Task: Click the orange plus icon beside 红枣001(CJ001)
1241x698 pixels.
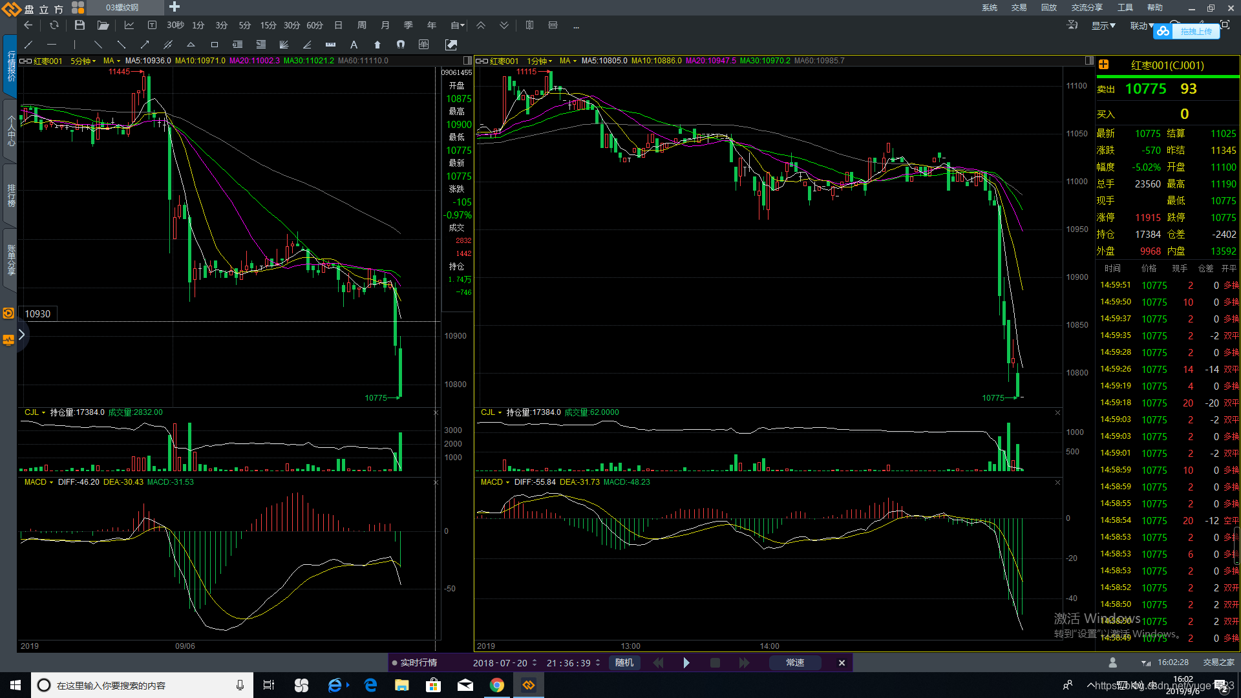Action: (x=1104, y=65)
